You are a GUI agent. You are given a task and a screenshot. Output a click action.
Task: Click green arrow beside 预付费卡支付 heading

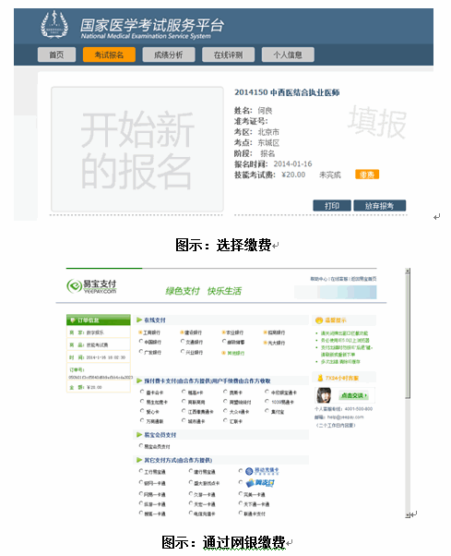tap(139, 381)
